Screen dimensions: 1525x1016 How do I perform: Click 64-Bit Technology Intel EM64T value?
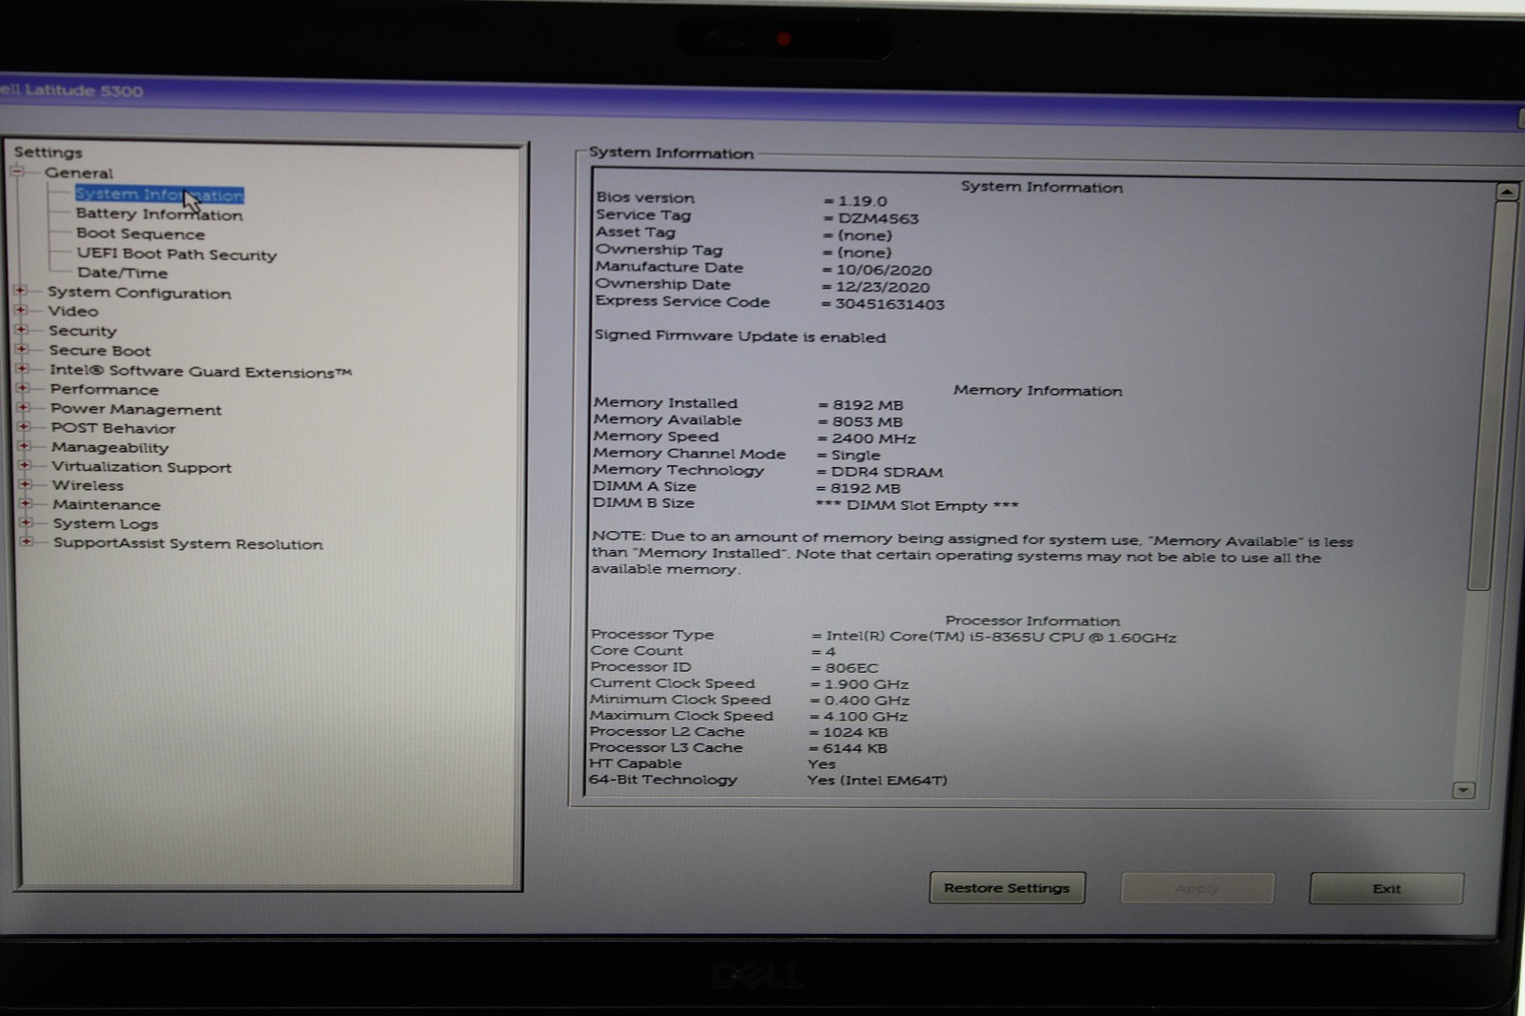click(877, 781)
